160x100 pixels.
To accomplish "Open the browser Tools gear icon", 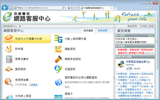I will [156, 8].
